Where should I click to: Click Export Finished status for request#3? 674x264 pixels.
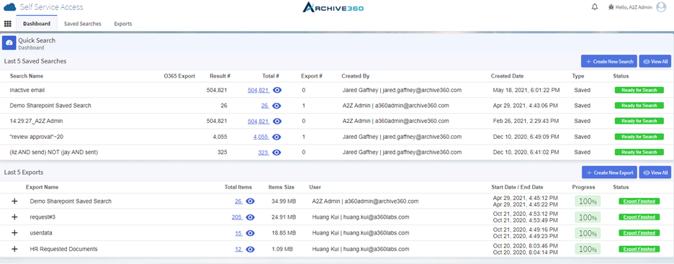639,217
